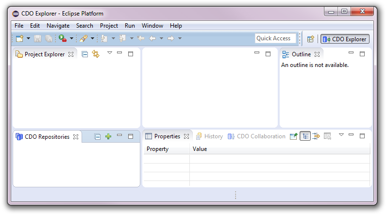
Task: Toggle Link with Editor in Project Explorer
Action: (x=96, y=54)
